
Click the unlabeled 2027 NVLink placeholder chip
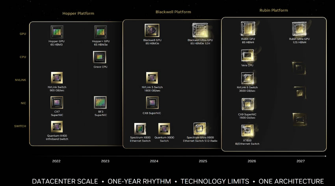click(300, 92)
